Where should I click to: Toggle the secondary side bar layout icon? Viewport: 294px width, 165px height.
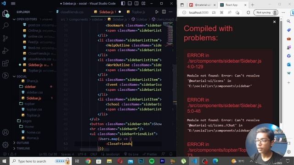point(136,3)
